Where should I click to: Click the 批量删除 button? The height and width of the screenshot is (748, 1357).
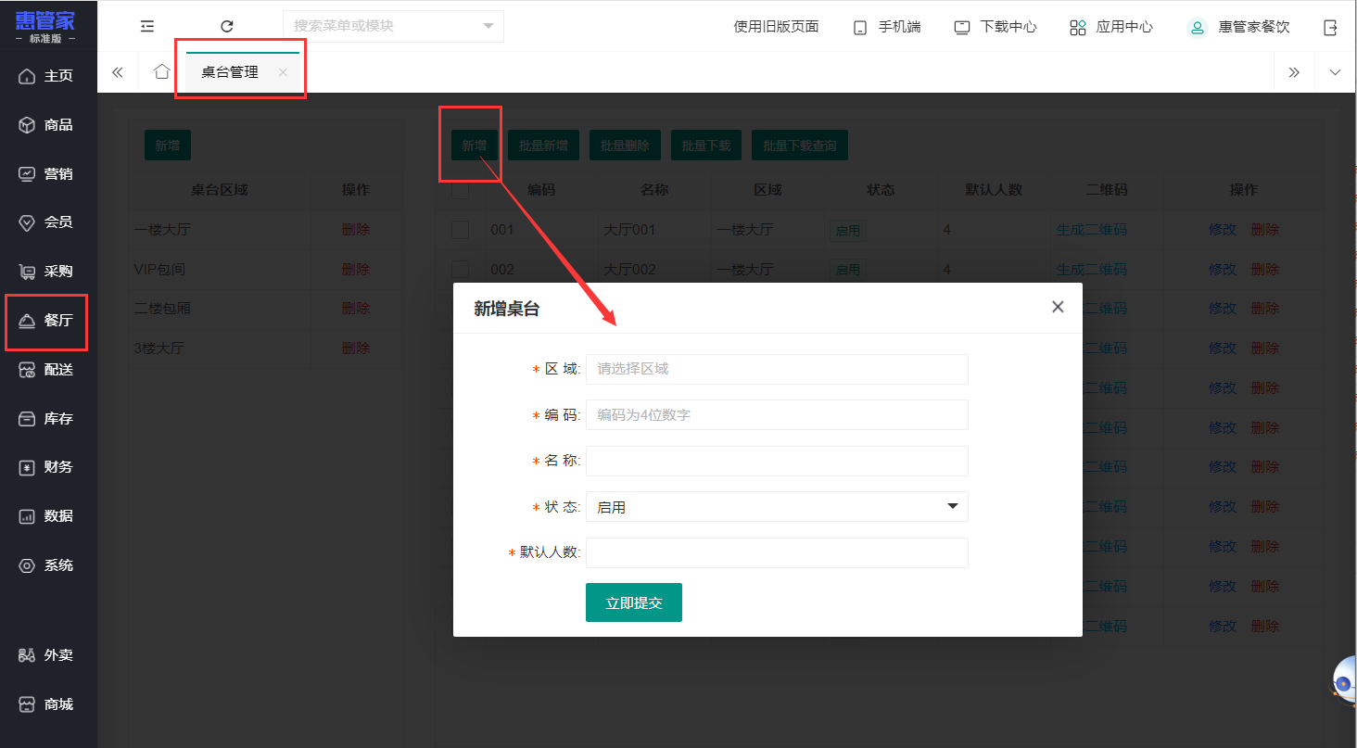pyautogui.click(x=626, y=146)
